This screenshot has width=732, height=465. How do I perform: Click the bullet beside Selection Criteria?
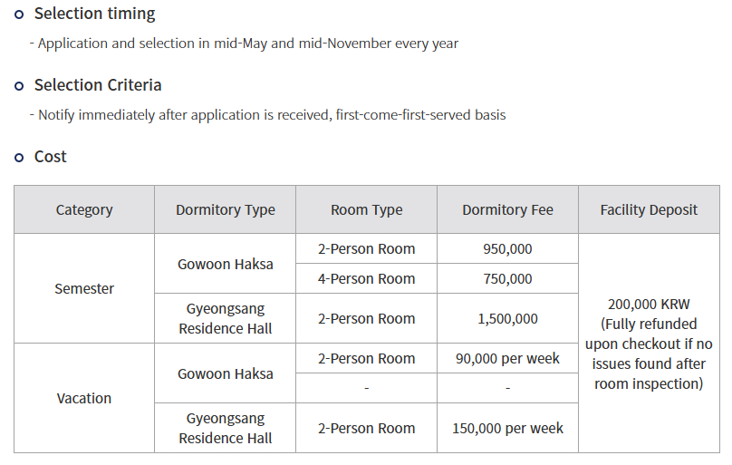[19, 86]
